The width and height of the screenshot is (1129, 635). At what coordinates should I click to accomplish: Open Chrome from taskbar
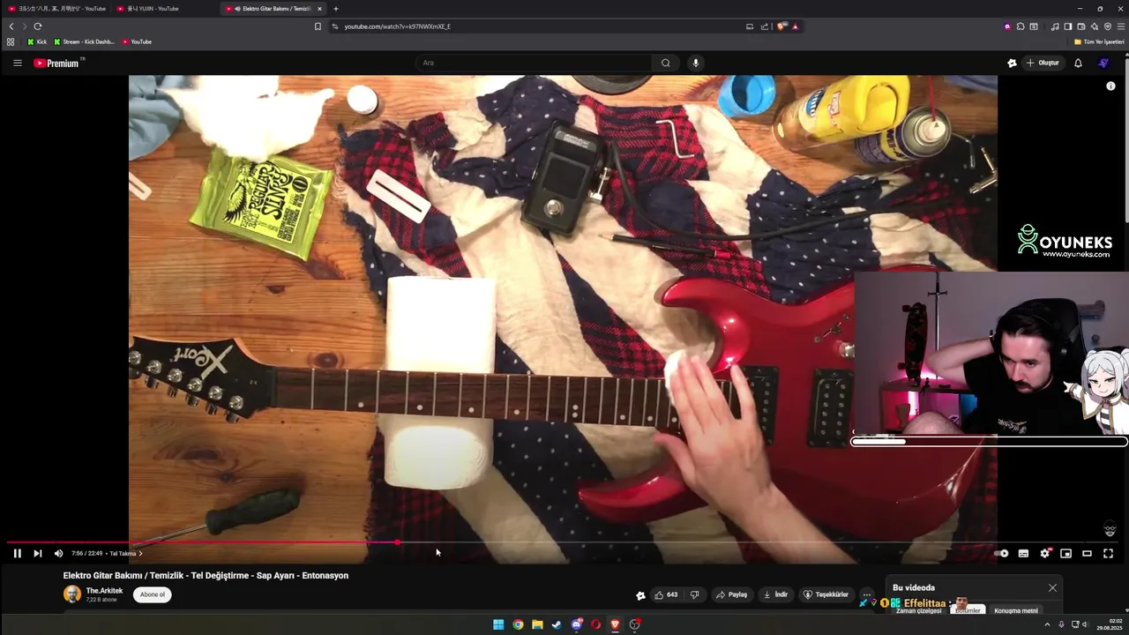pos(518,624)
